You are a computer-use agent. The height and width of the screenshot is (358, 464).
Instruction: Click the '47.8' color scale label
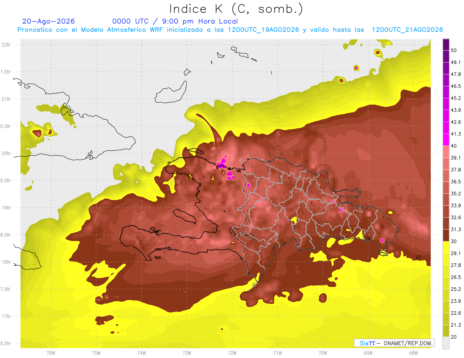pyautogui.click(x=456, y=75)
